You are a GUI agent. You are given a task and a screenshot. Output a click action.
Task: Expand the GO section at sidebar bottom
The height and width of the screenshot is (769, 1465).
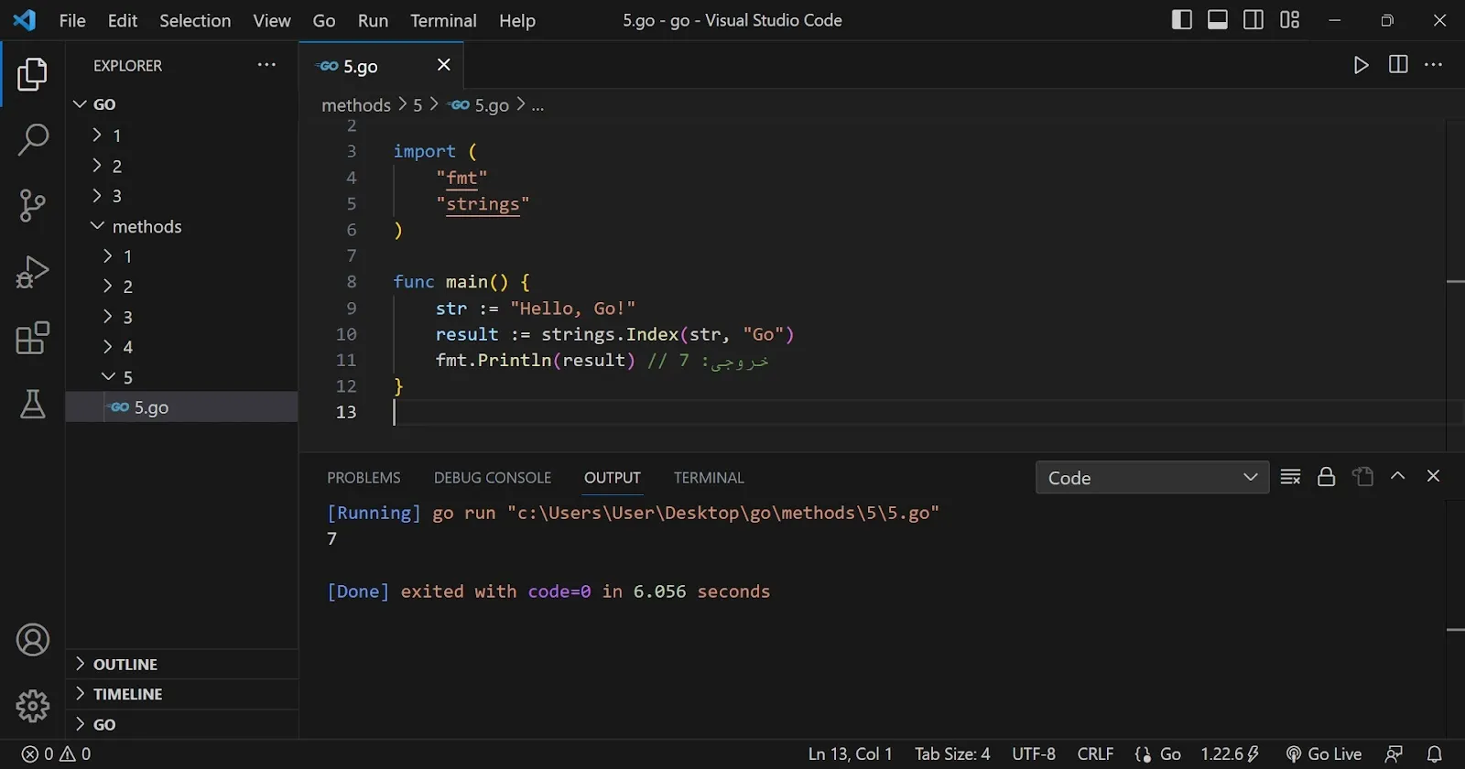coord(182,724)
